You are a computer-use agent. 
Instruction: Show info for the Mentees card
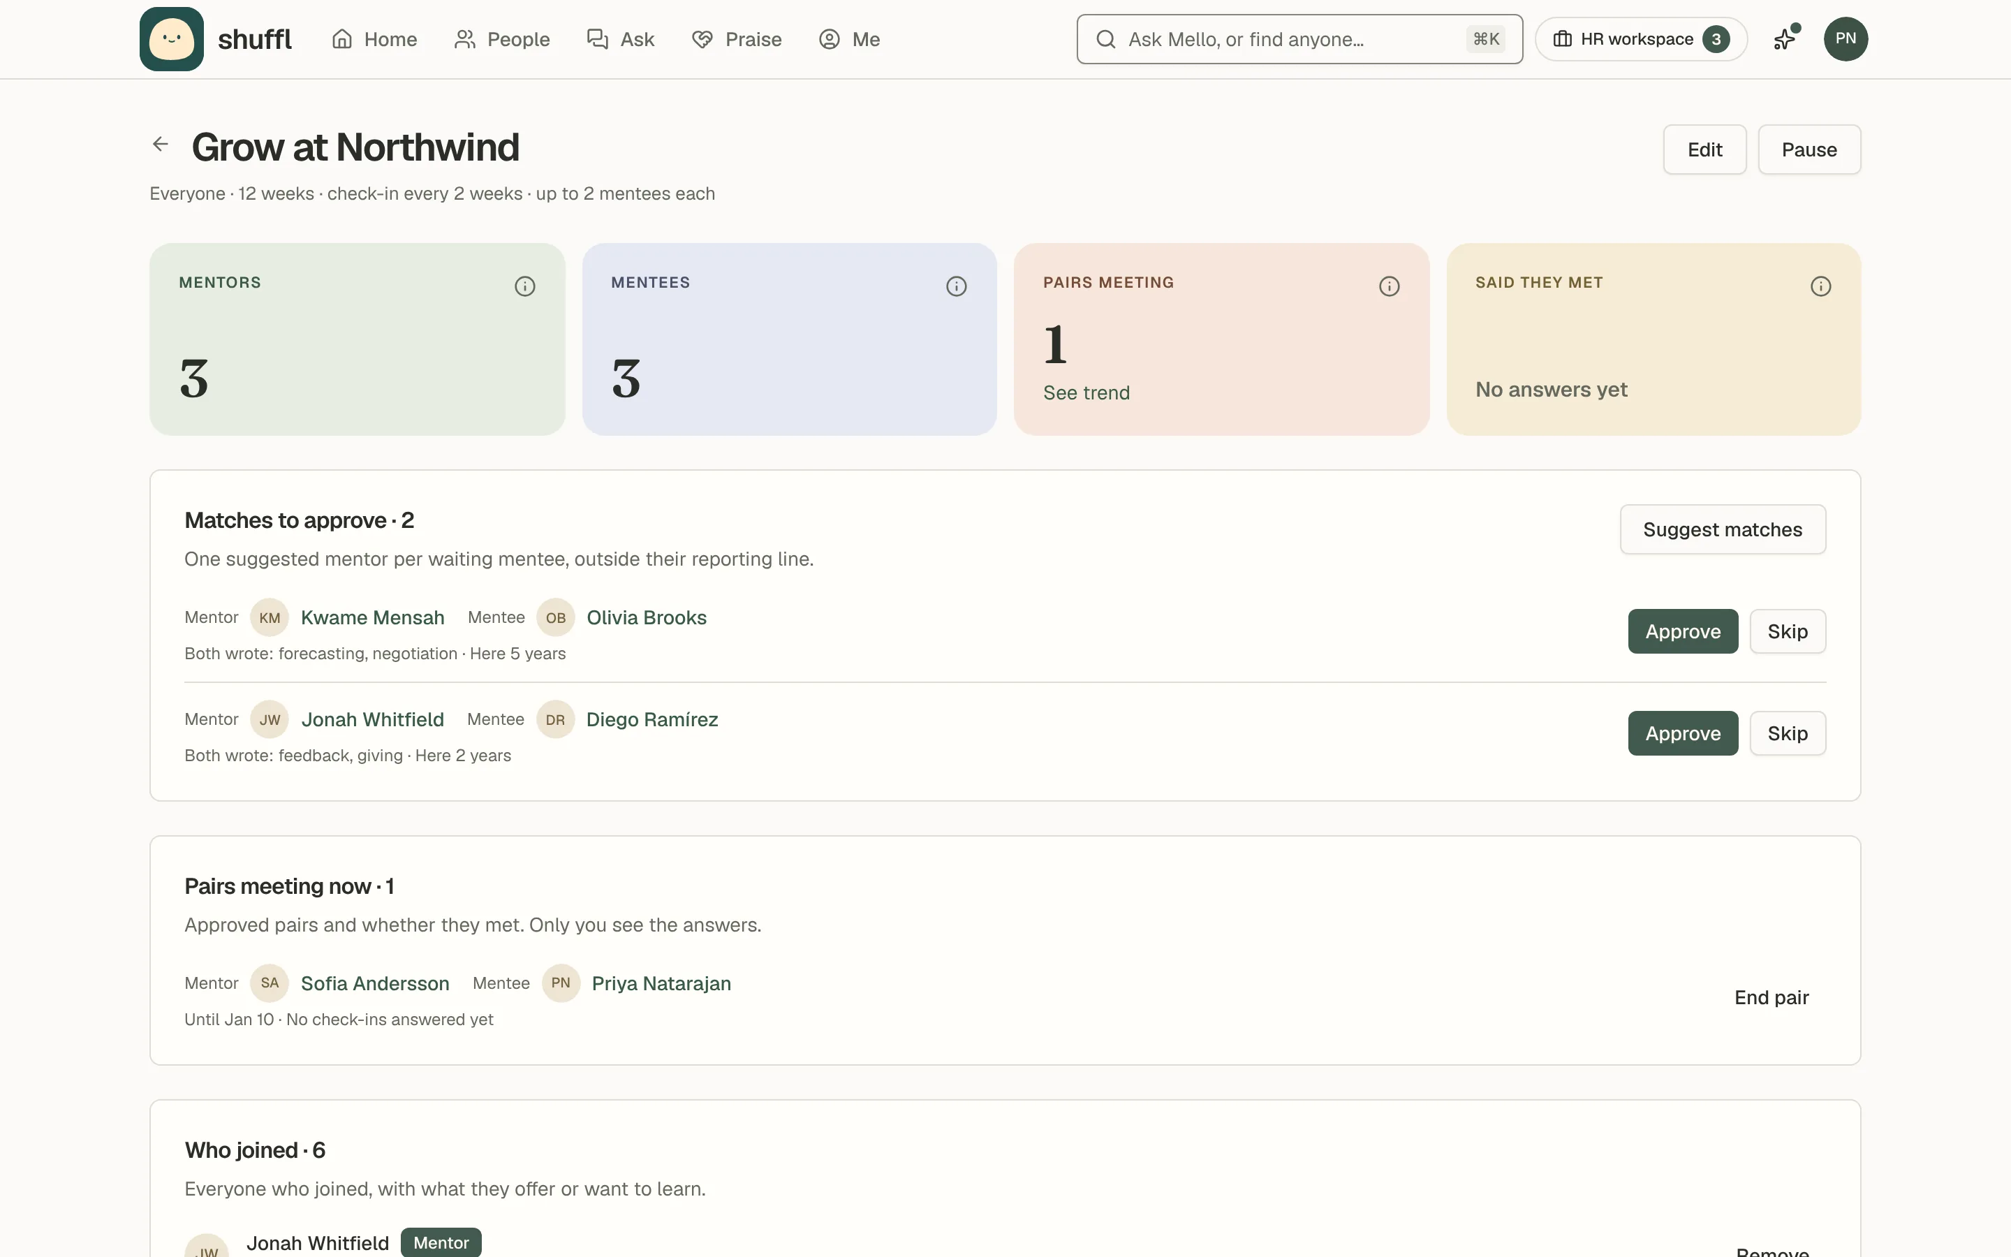[957, 287]
